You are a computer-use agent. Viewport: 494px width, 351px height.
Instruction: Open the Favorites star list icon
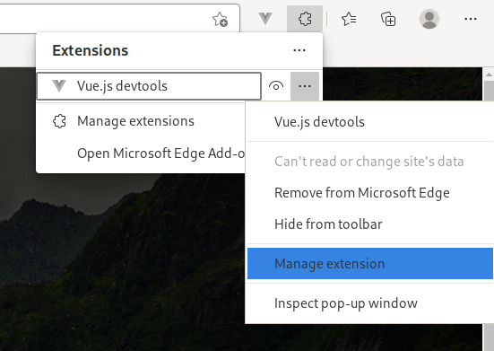click(349, 19)
